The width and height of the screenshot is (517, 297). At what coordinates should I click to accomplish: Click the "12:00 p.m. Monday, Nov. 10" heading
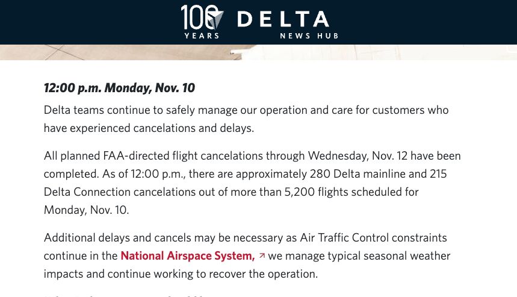(x=119, y=88)
